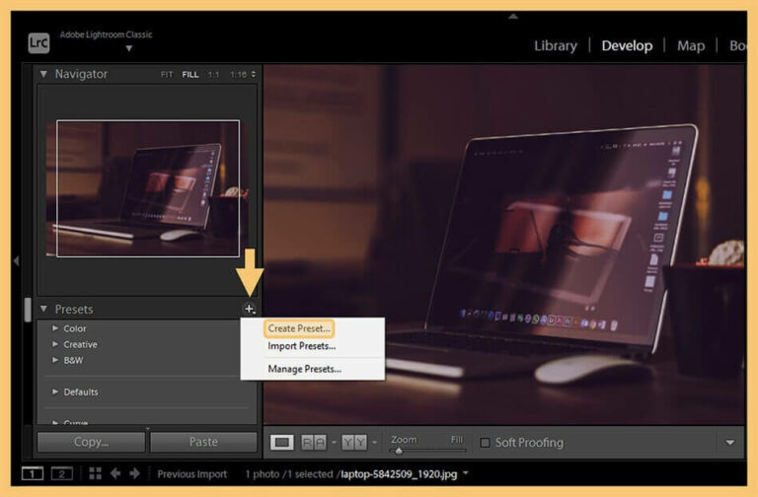758x497 pixels.
Task: Click the plus icon on Presets panel
Action: 249,309
